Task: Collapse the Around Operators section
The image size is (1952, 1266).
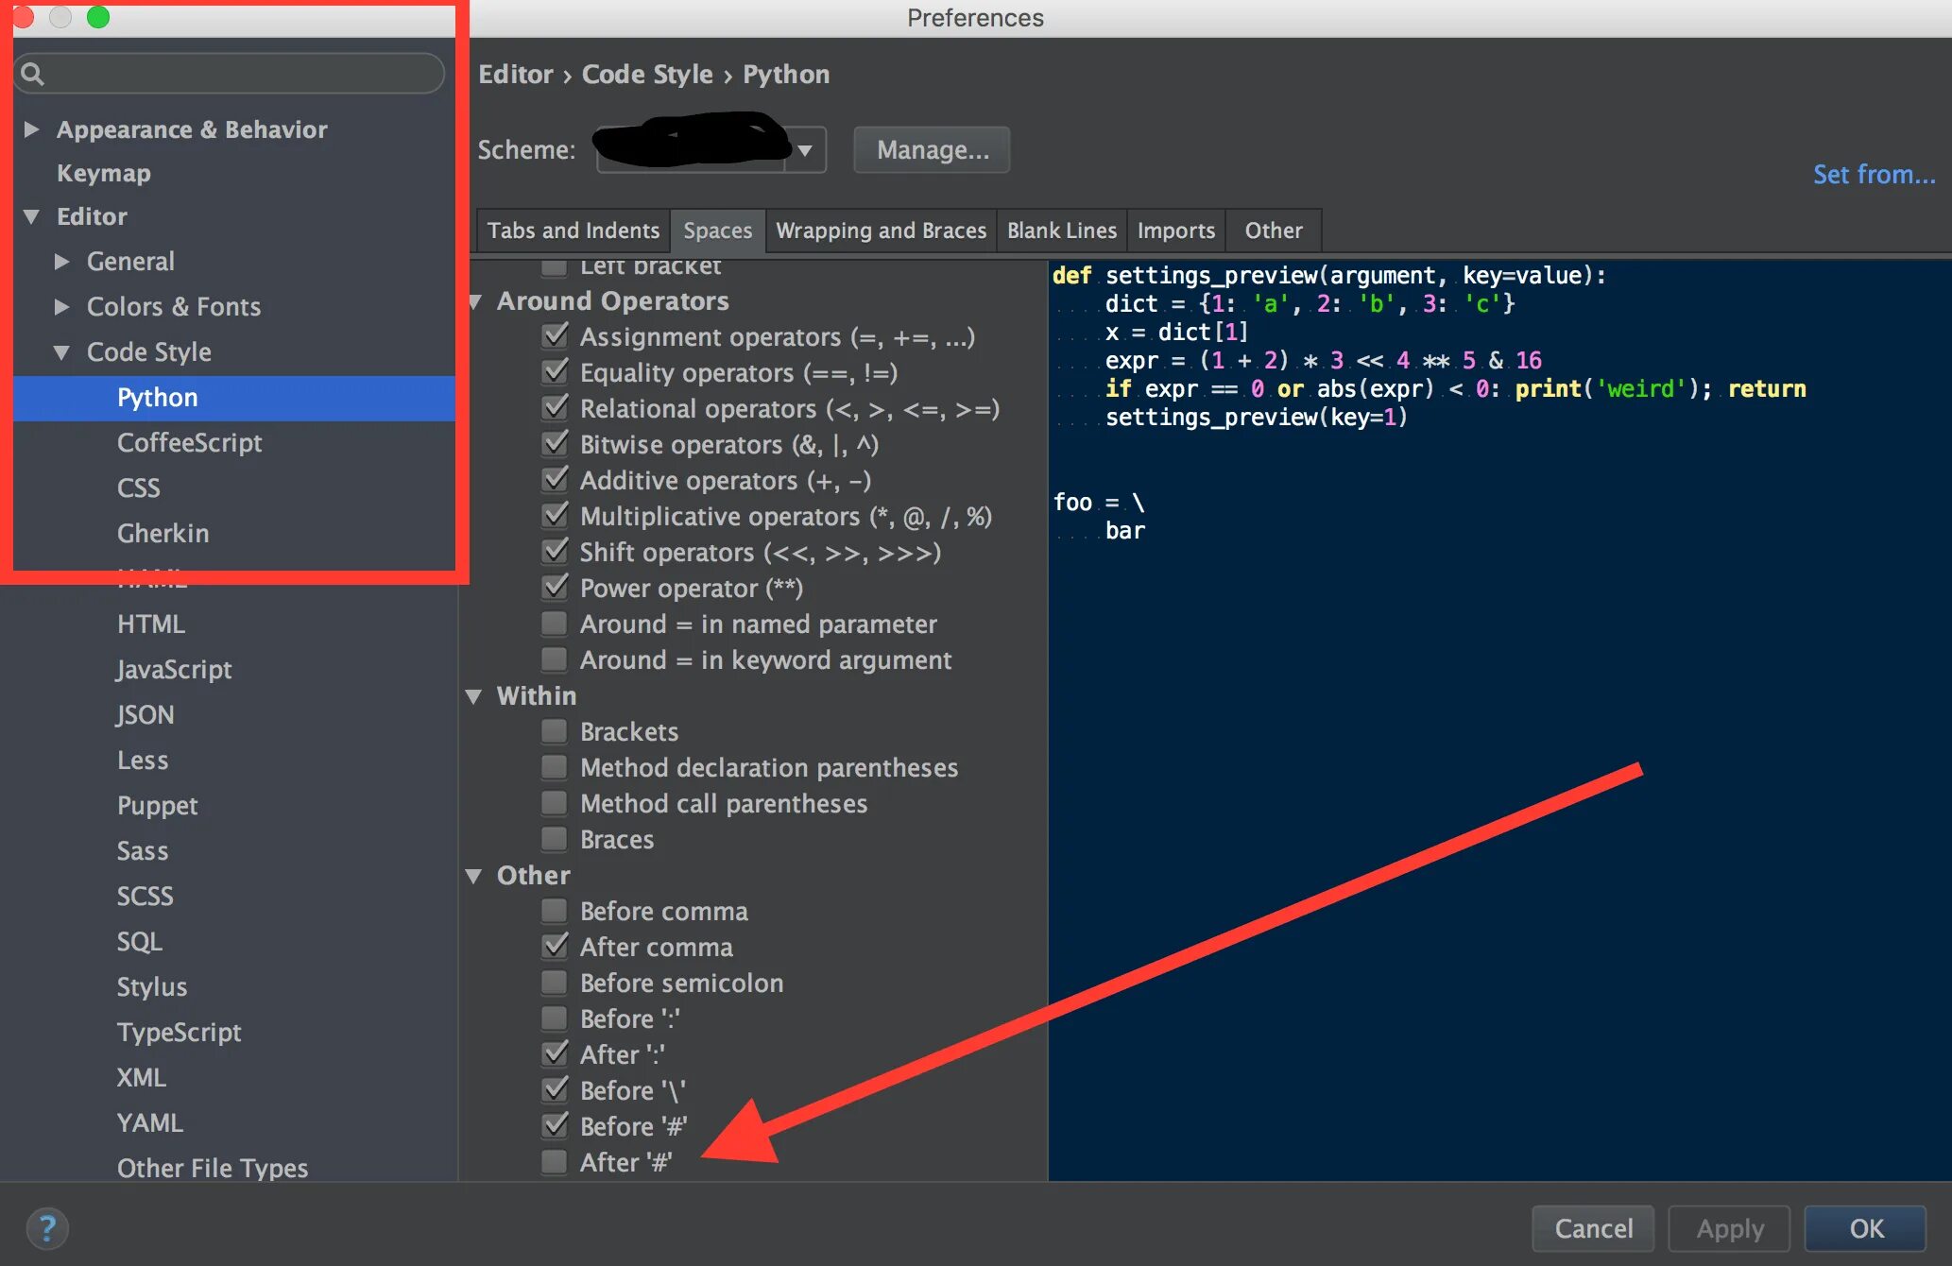Action: click(475, 301)
